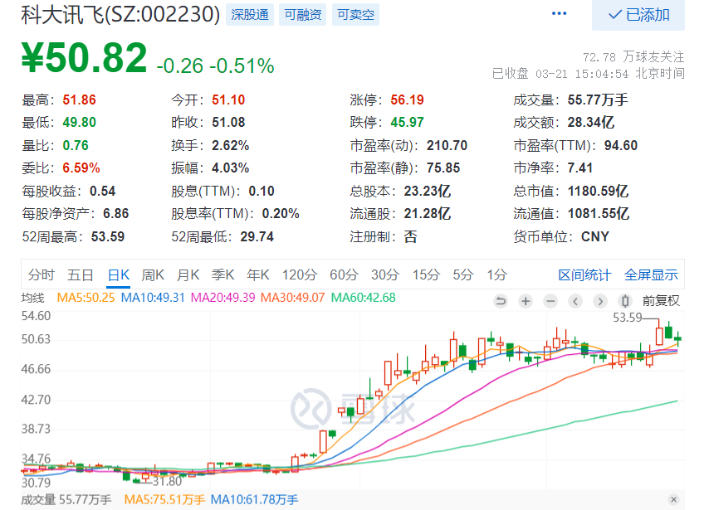Viewport: 709px width, 510px height.
Task: Click the 最低 value 49.80
Action: [79, 123]
